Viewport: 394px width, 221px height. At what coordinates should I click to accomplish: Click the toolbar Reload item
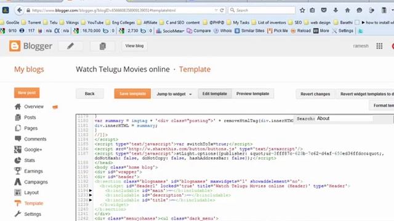click(x=301, y=31)
